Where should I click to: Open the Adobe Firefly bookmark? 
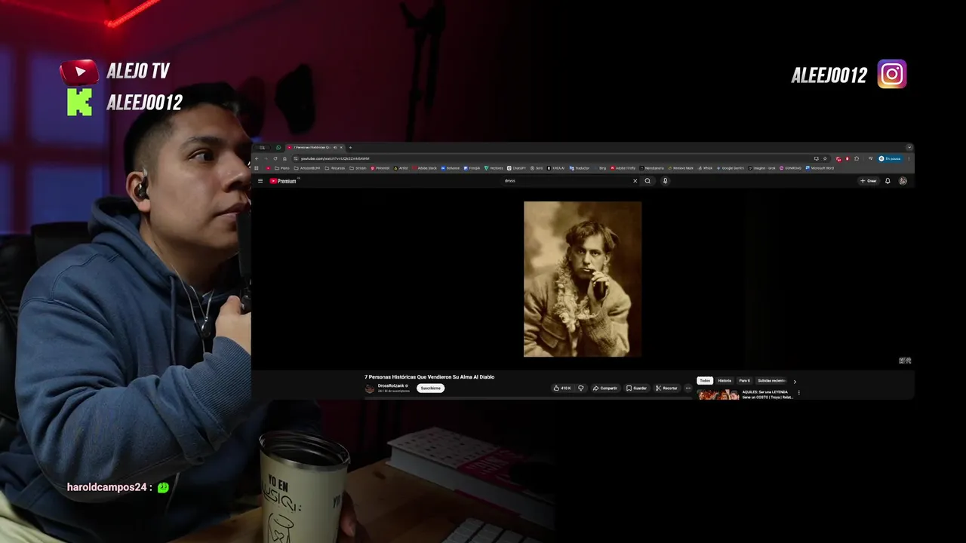click(623, 168)
